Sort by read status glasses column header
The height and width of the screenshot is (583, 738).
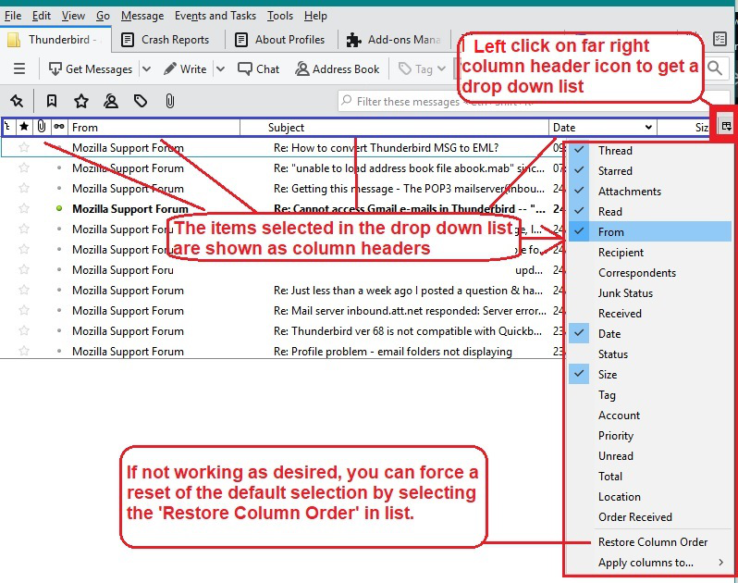(59, 127)
